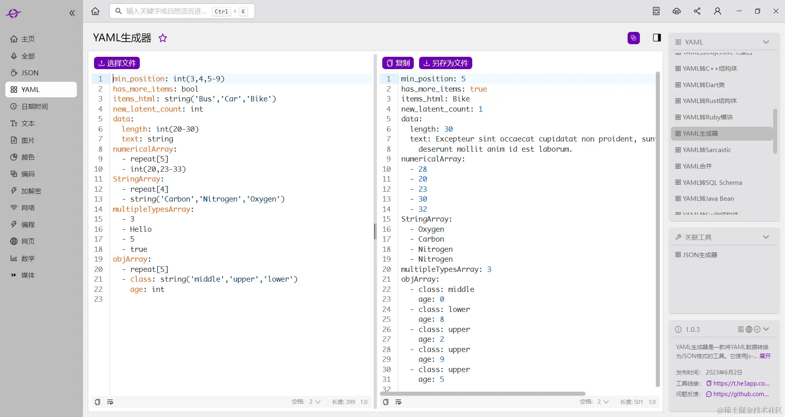Image resolution: width=785 pixels, height=417 pixels.
Task: Open the 编码 category in sidebar
Action: (x=41, y=174)
